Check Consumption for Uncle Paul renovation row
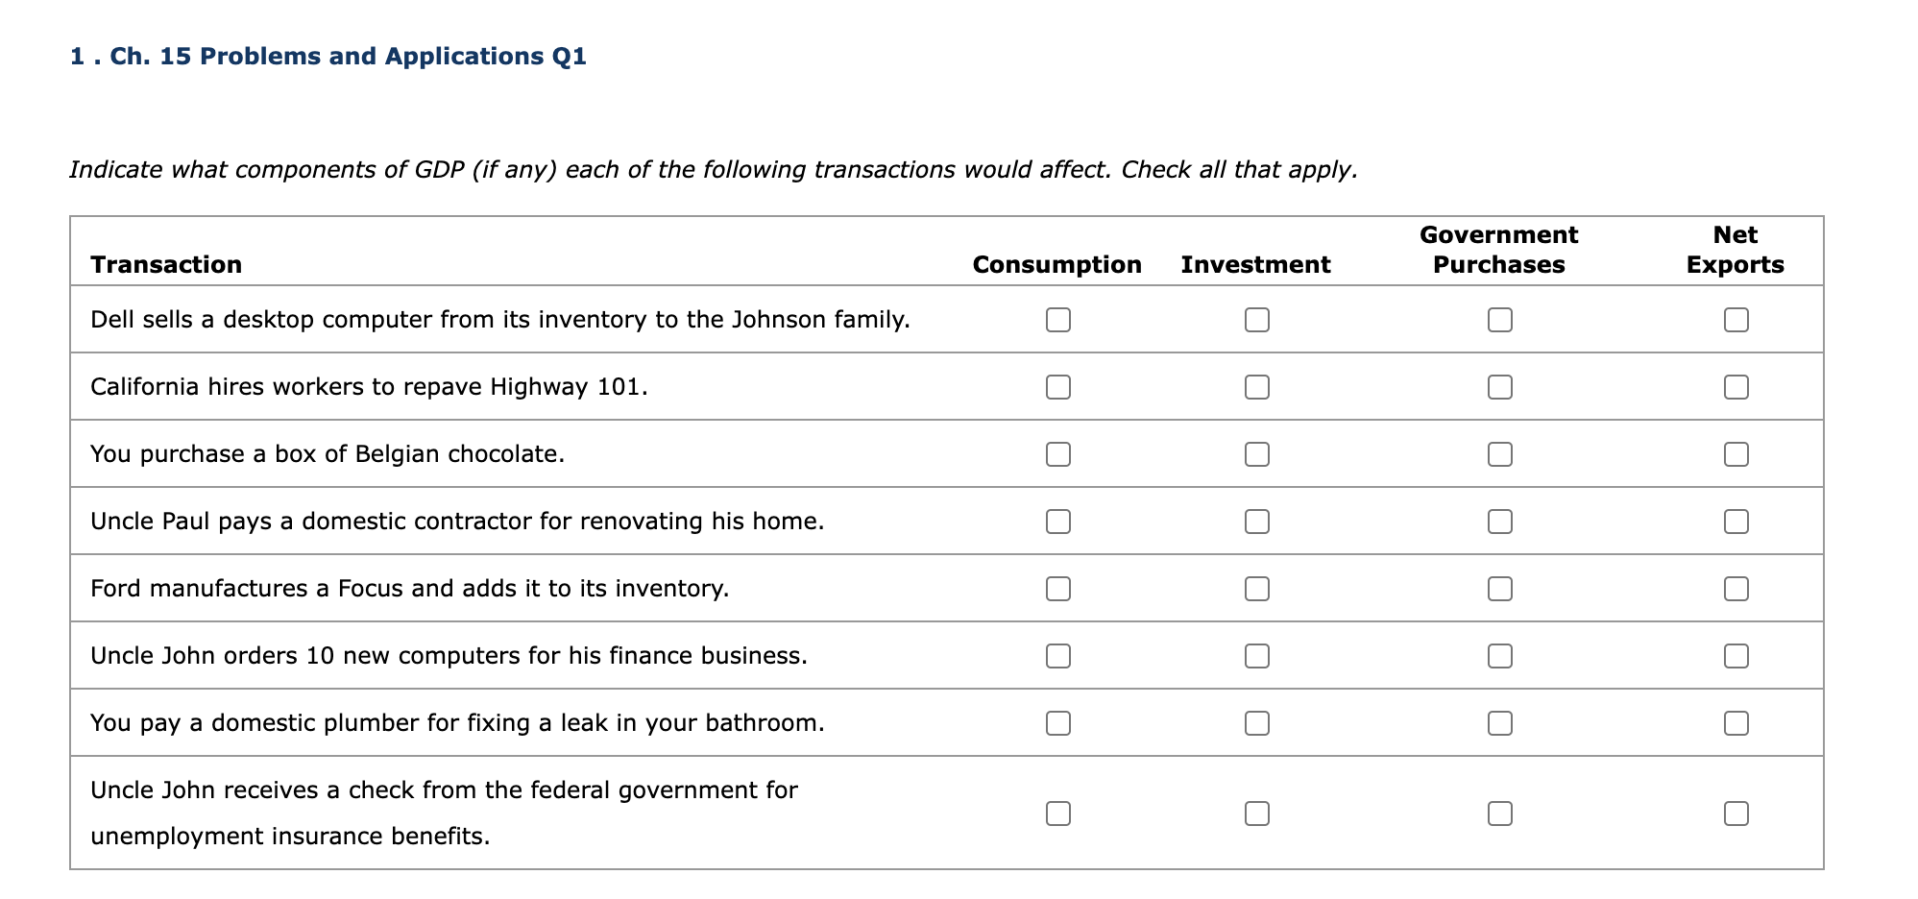The image size is (1918, 899). tap(1057, 522)
